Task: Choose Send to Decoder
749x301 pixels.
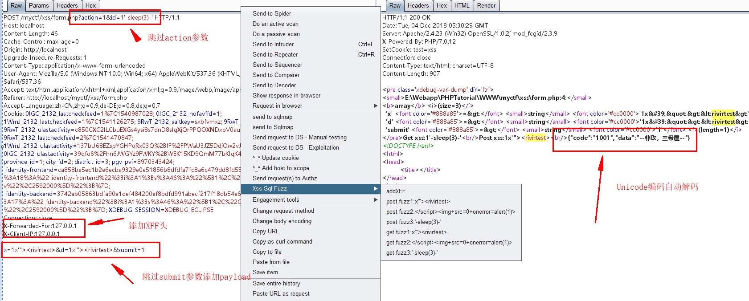Action: (x=311, y=85)
